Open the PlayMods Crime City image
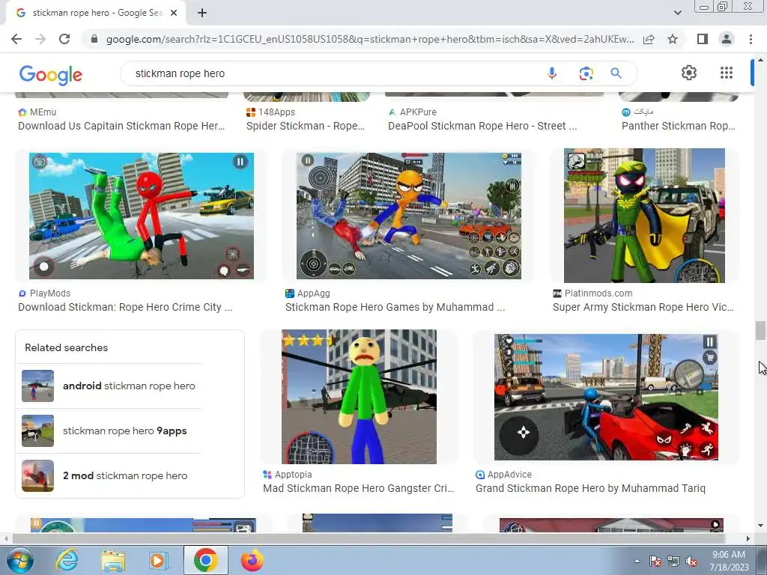 [x=142, y=216]
